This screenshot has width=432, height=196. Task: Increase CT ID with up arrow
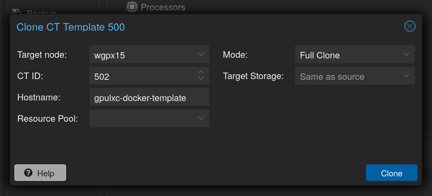[201, 72]
